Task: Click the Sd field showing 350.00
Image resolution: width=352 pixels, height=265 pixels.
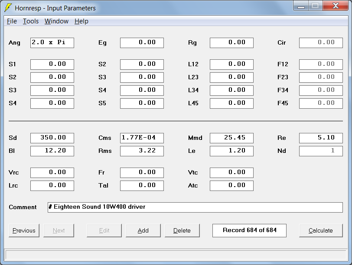Action: [x=52, y=138]
